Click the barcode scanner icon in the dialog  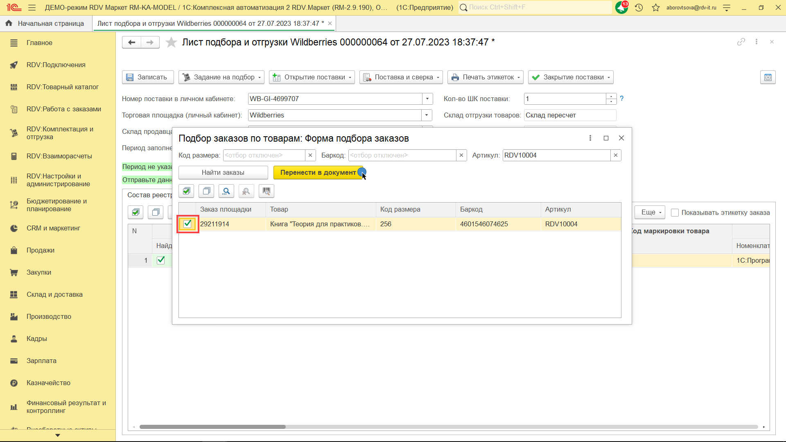(267, 191)
